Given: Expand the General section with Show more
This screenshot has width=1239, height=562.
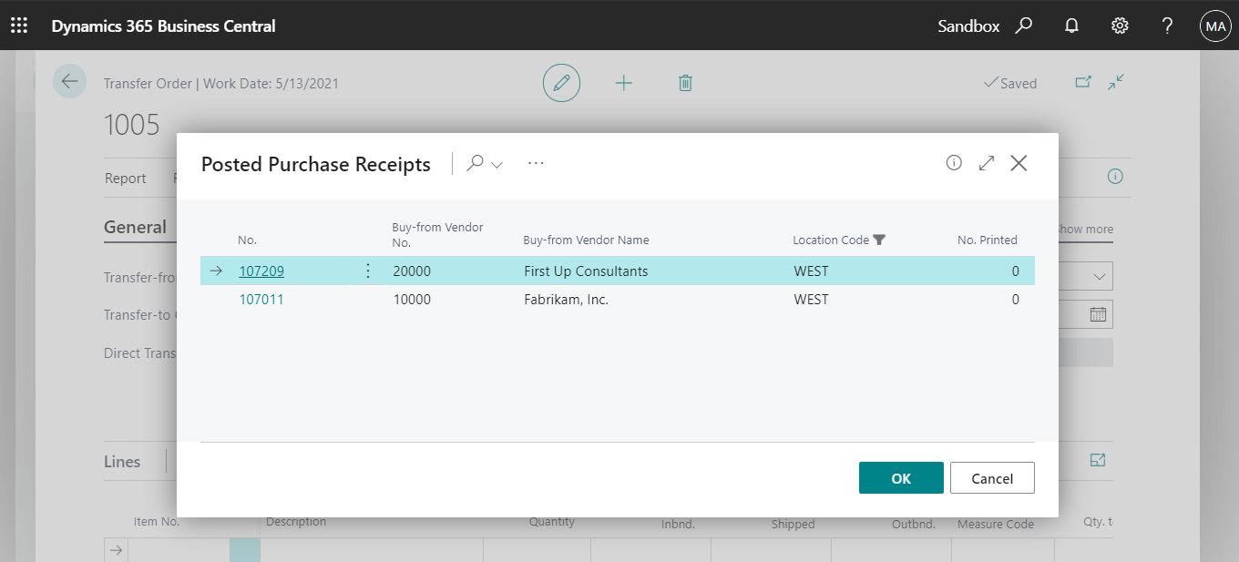Looking at the screenshot, I should tap(1084, 230).
